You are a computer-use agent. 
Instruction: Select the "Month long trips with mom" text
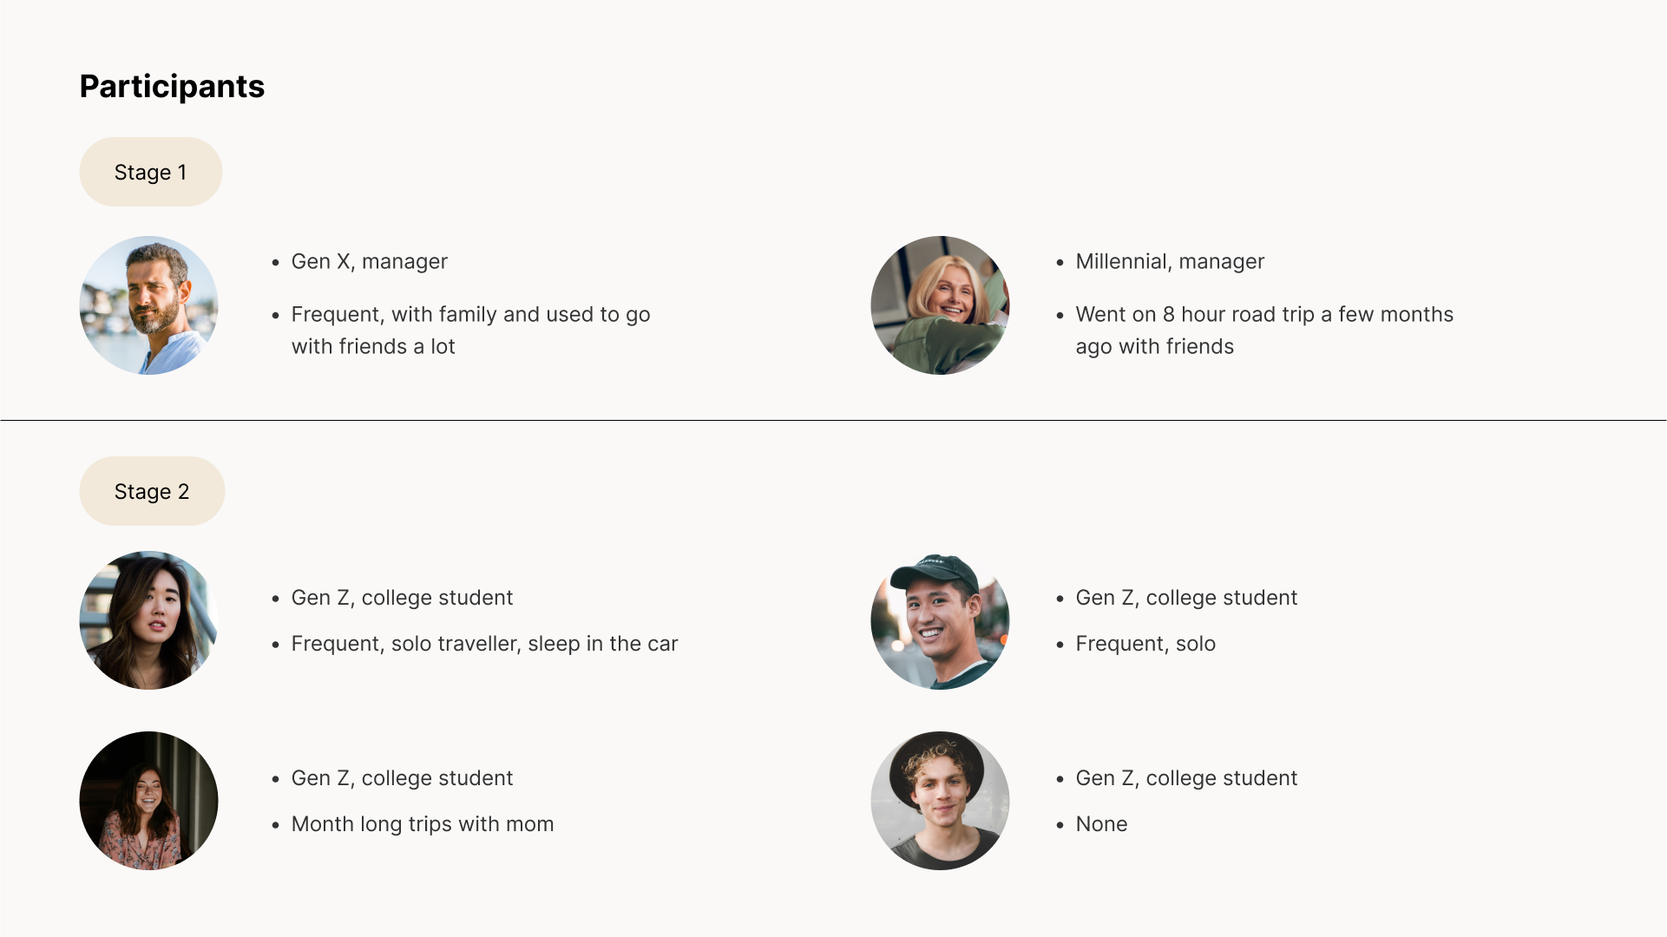pyautogui.click(x=422, y=824)
